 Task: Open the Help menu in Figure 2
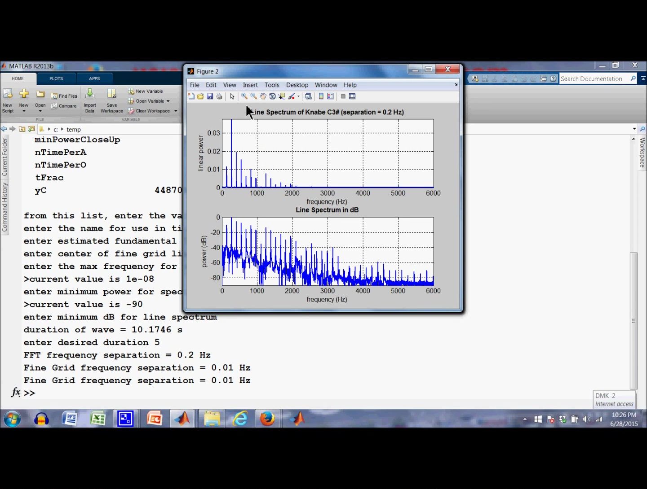[x=350, y=85]
